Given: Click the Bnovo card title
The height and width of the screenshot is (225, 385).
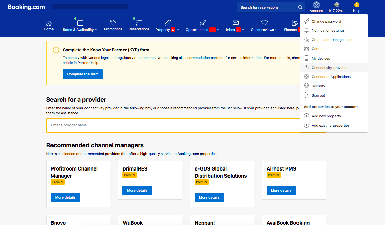Looking at the screenshot, I should pyautogui.click(x=58, y=223).
